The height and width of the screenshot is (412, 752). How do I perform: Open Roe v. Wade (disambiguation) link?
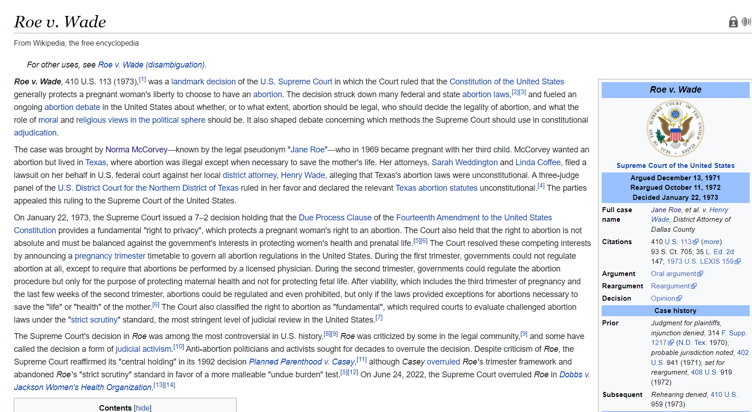(x=151, y=65)
